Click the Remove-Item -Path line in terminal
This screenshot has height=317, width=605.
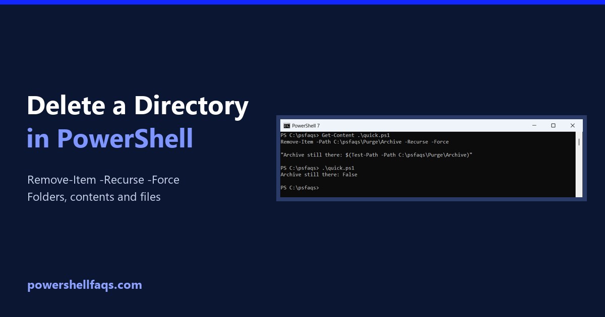point(365,142)
